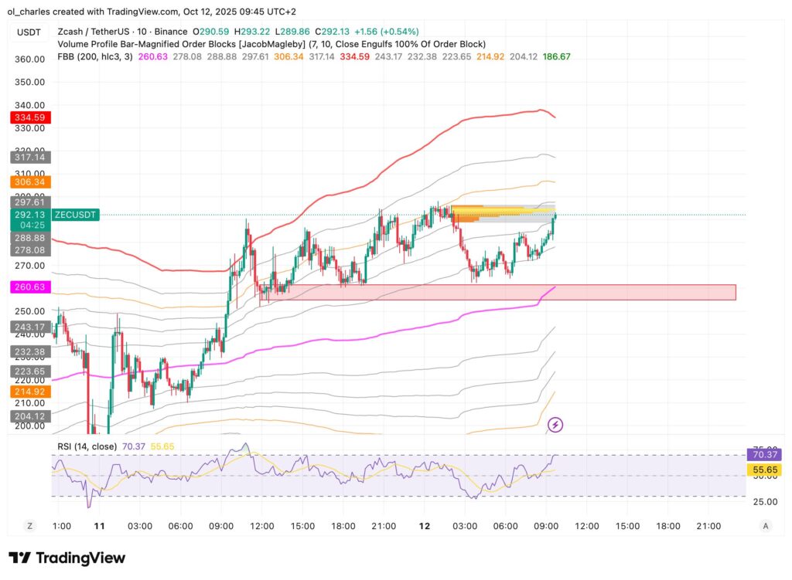792x580 pixels.
Task: Click the yellow 55.65 RSI label
Action: [x=763, y=470]
